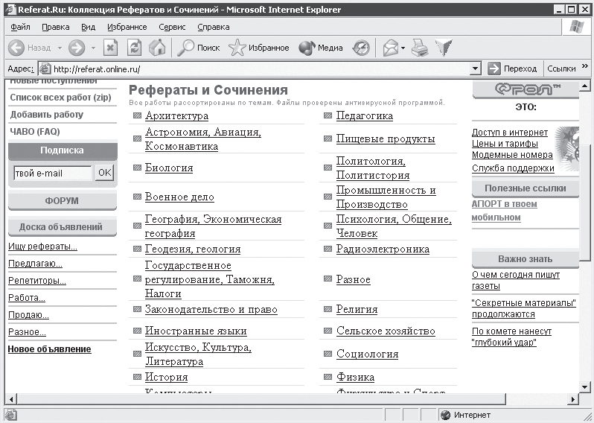594x423 pixels.
Task: Open the Search (Поиск) toolbar button
Action: click(198, 48)
